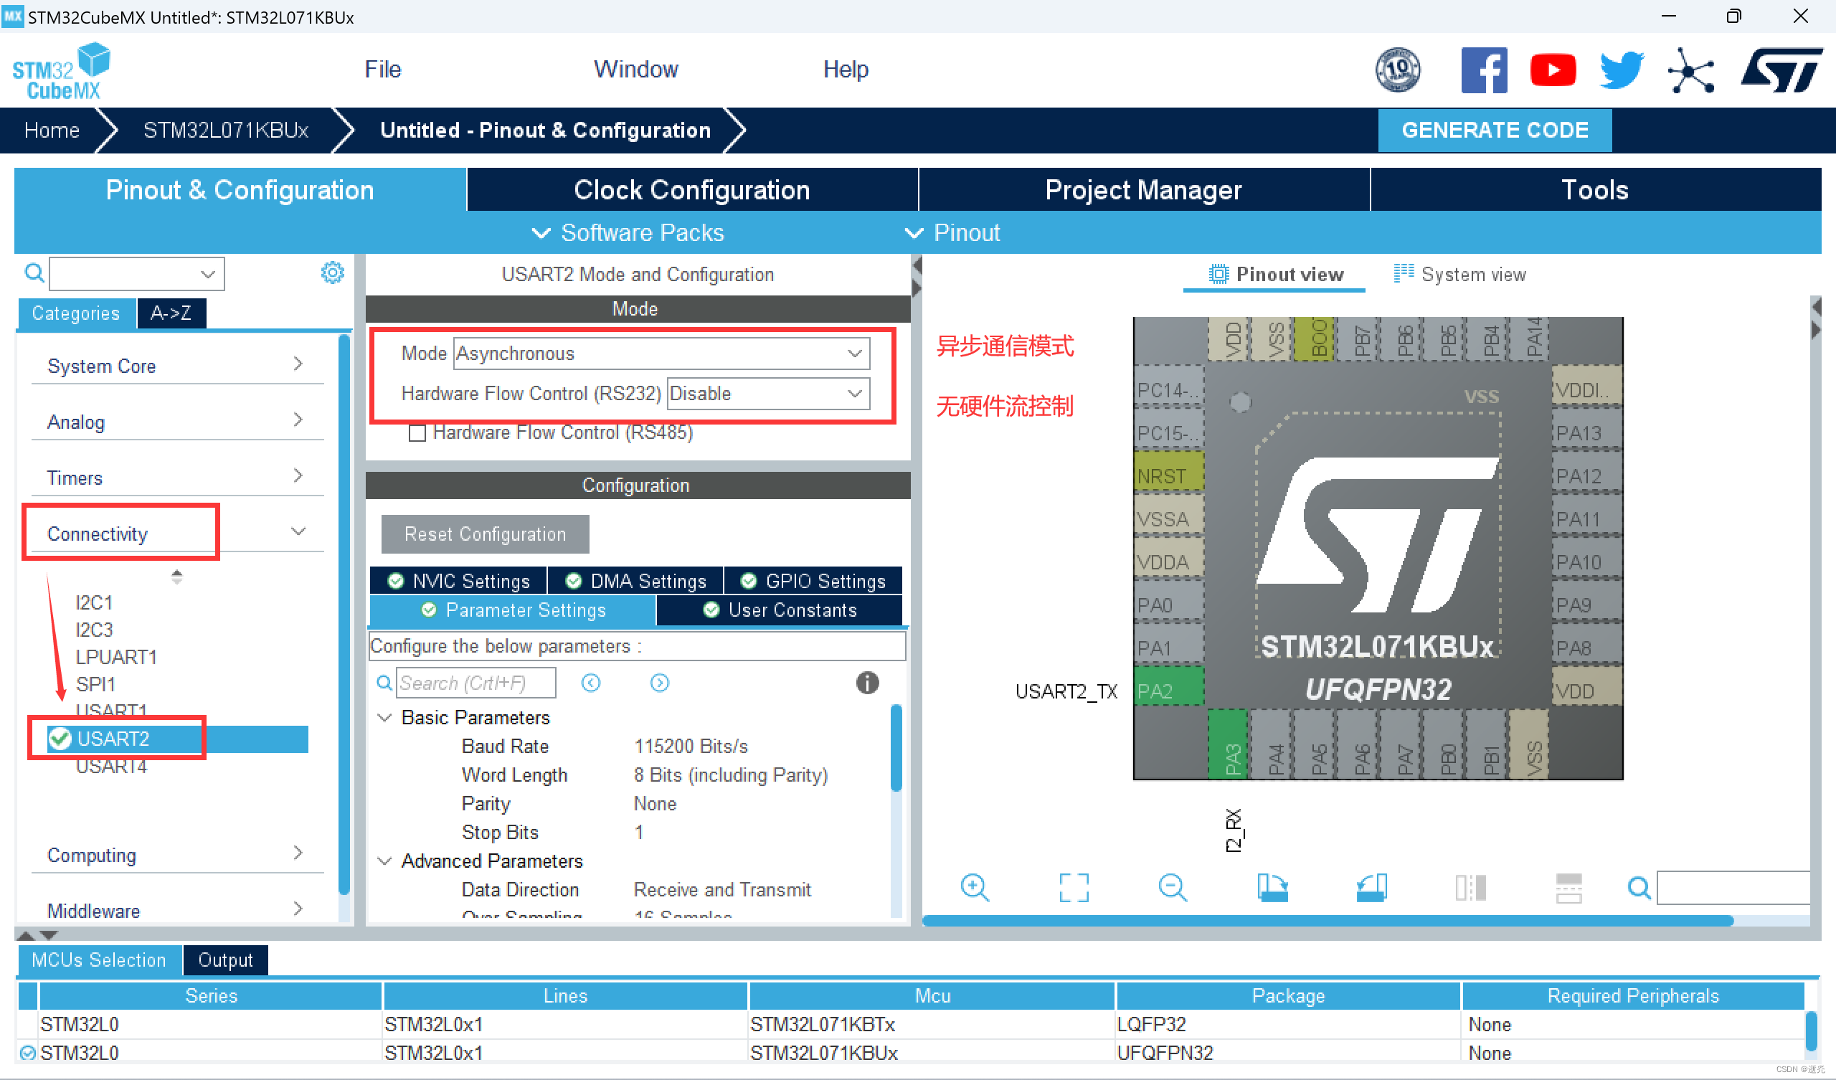Click the pin search magnifier icon

pyautogui.click(x=1639, y=888)
